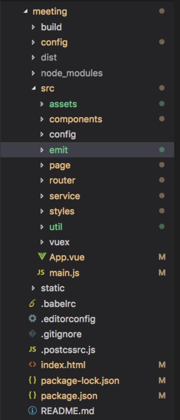Click the git icon beside .gitignore
This screenshot has width=180, height=420.
[33, 334]
